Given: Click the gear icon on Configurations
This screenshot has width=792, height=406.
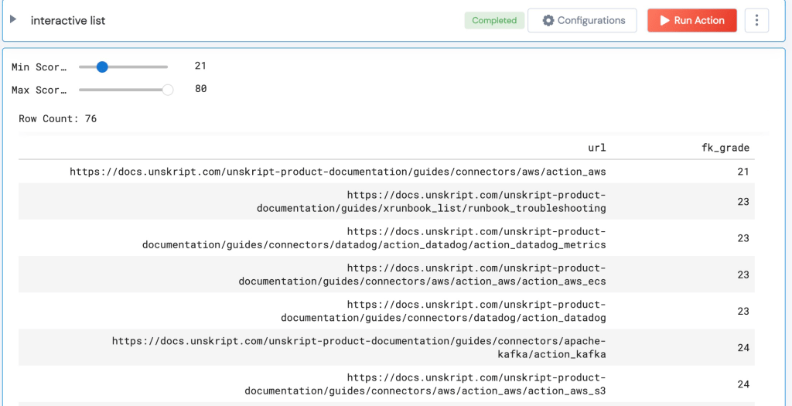Looking at the screenshot, I should tap(548, 21).
